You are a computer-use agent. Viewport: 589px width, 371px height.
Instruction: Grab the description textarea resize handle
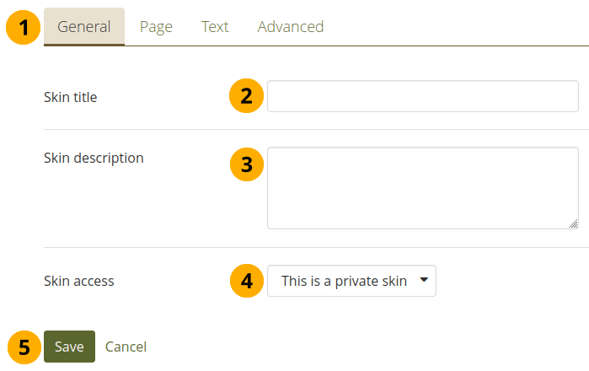[573, 223]
